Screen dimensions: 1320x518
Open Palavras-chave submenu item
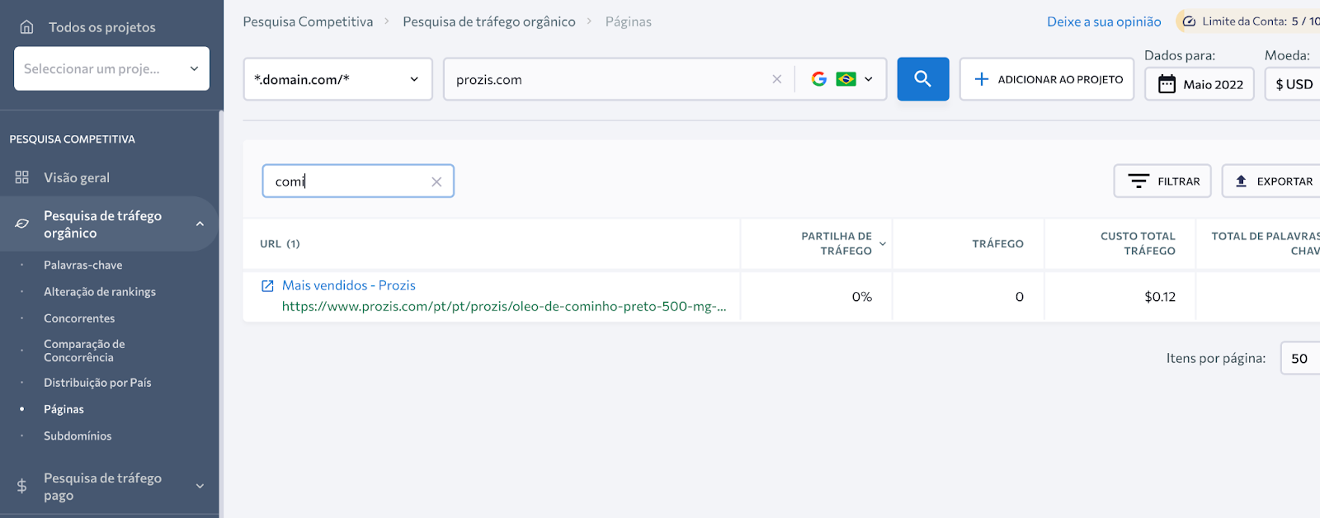coord(82,265)
